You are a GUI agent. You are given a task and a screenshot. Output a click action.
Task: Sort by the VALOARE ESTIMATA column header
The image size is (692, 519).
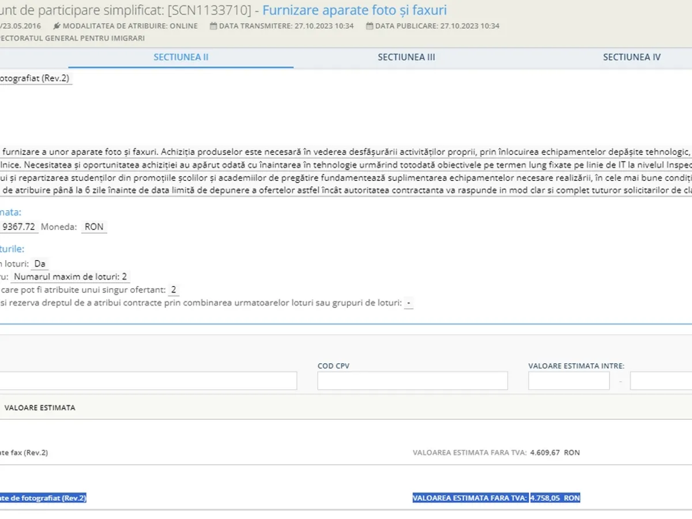click(x=40, y=408)
